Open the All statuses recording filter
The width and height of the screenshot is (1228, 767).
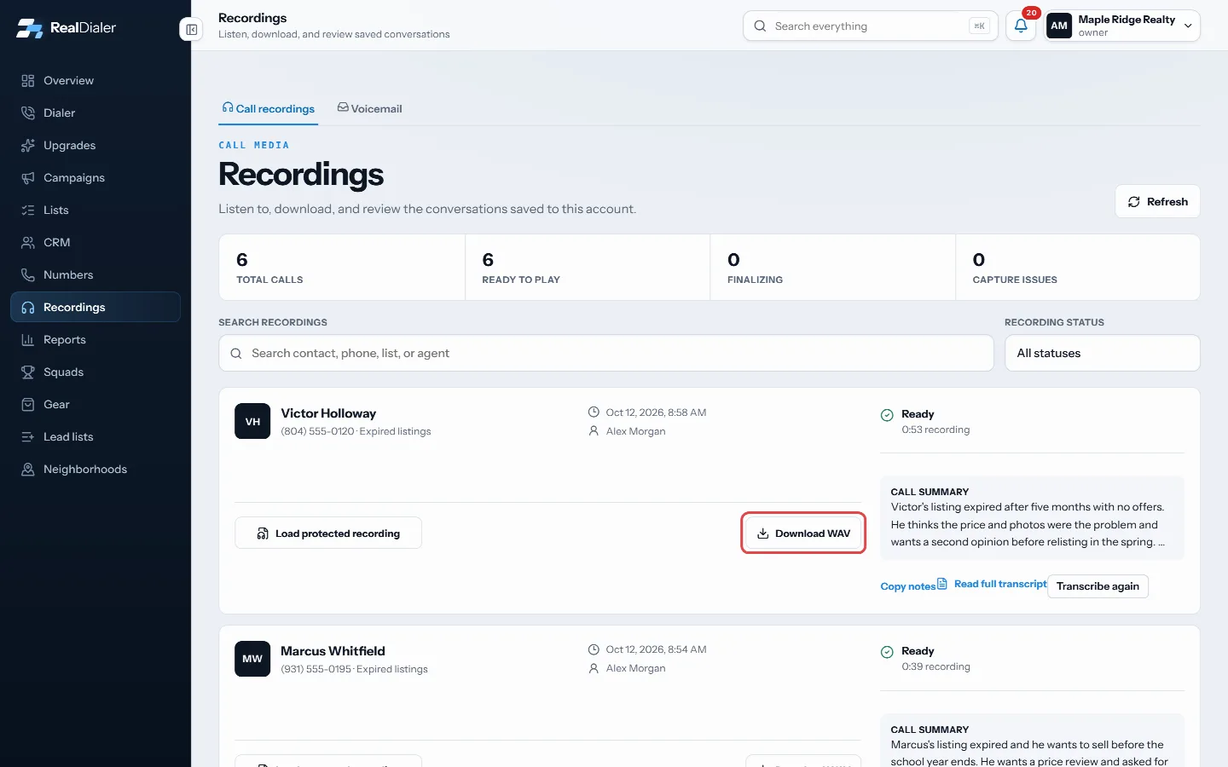click(1102, 353)
